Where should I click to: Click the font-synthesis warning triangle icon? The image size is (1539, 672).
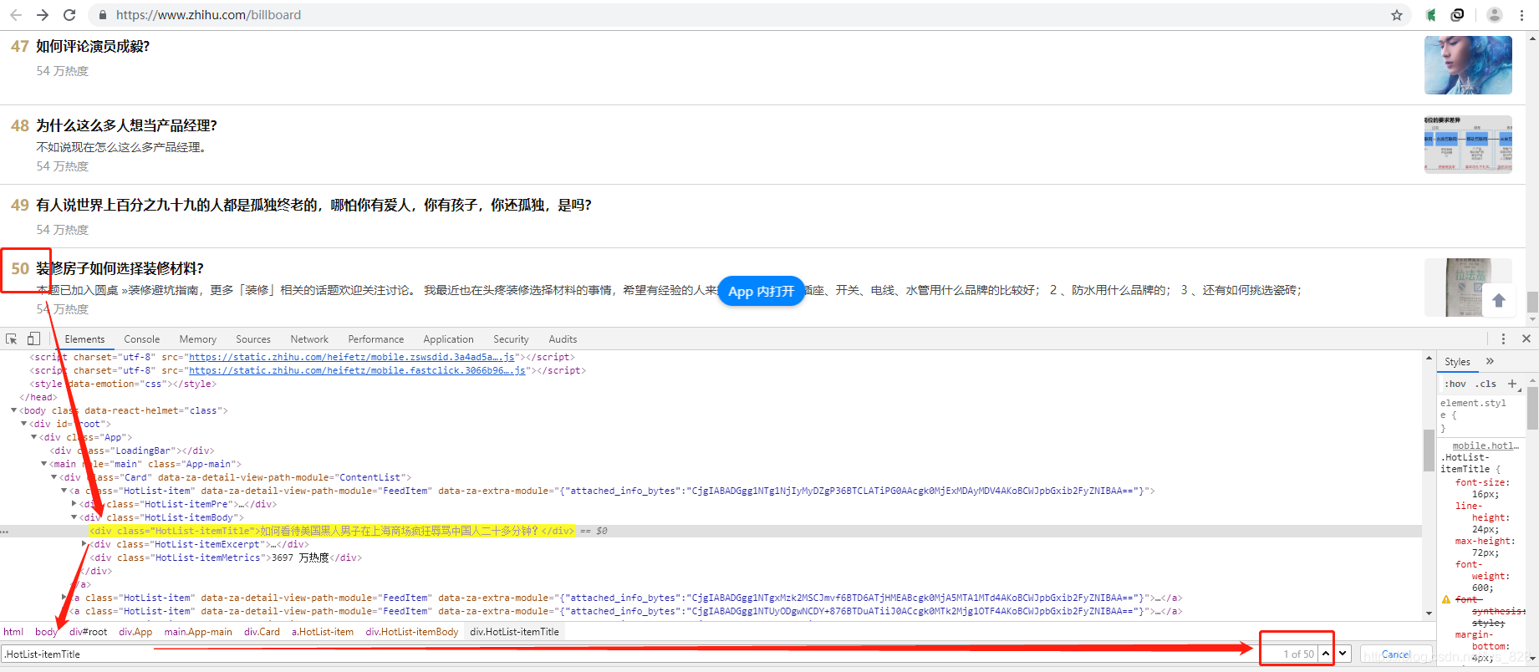tap(1446, 599)
